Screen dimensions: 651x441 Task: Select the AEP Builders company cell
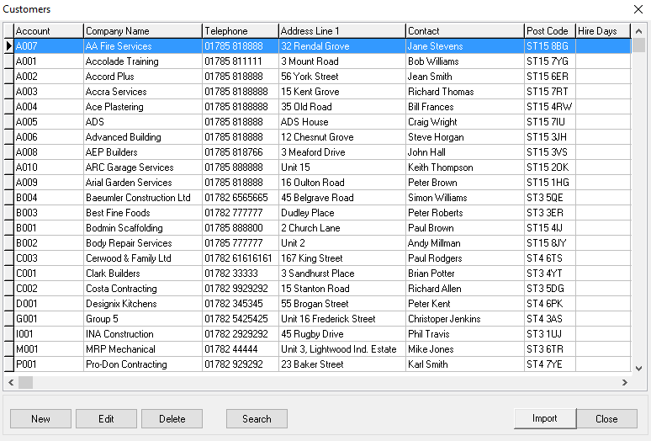[x=143, y=152]
